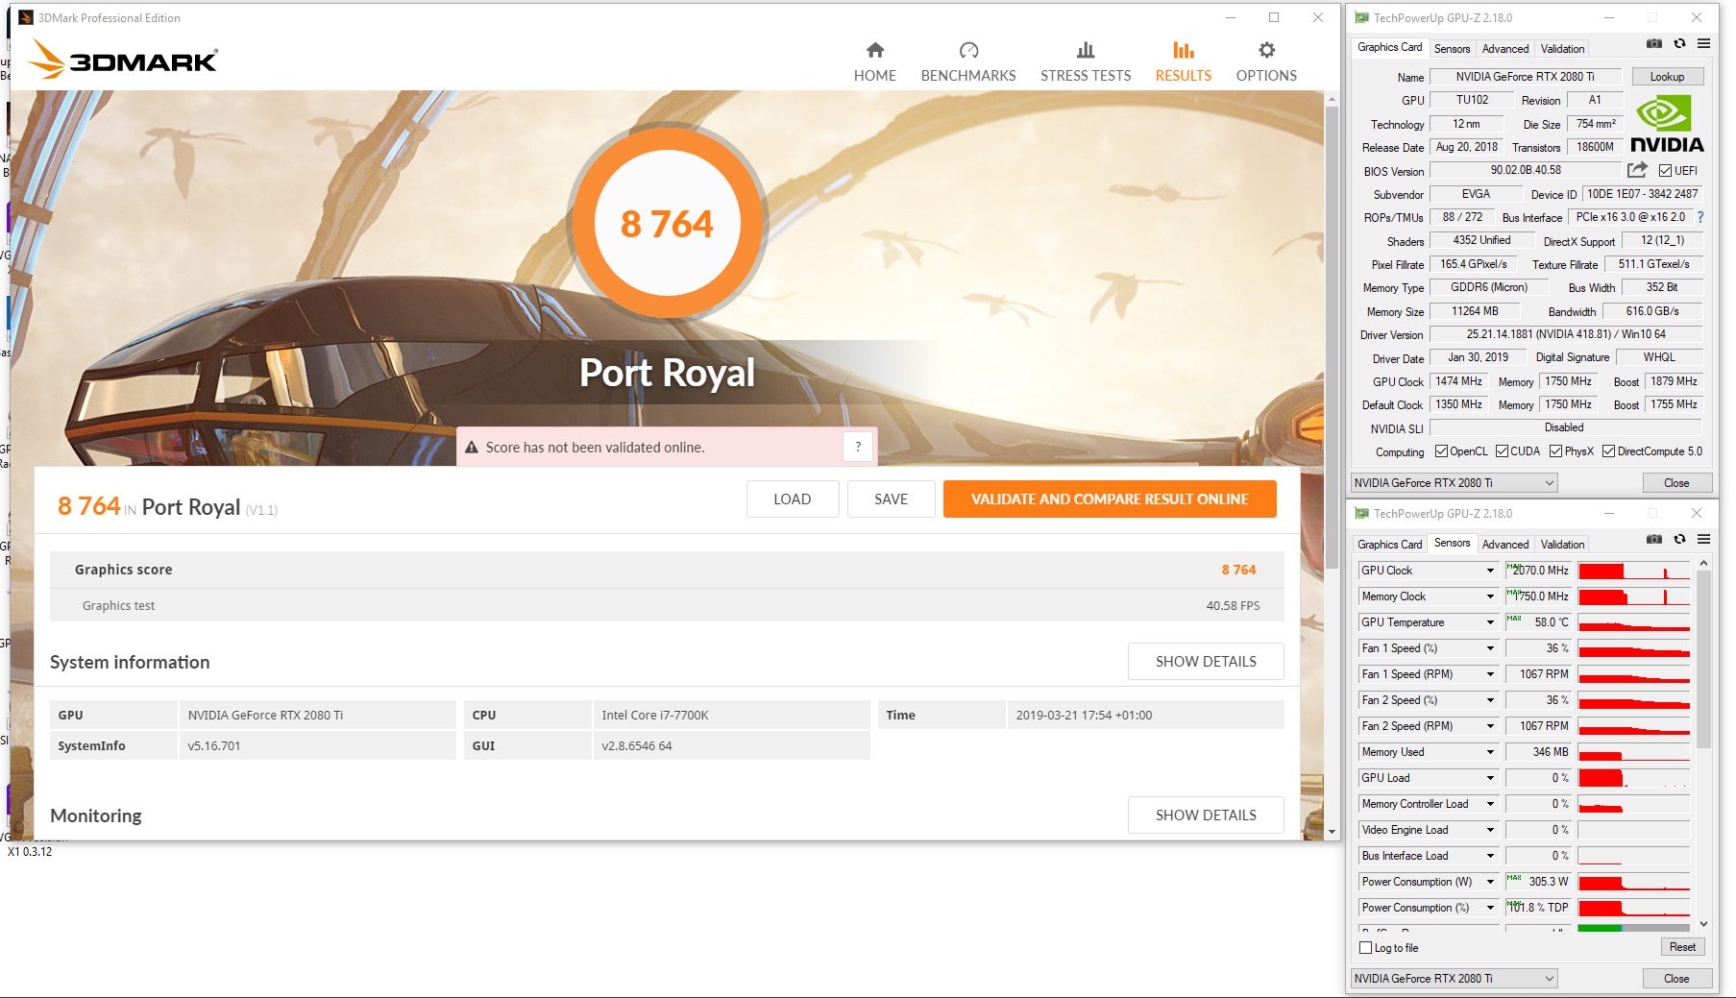Switch to Sensors tab in top GPU-Z window
Viewport: 1736px width, 998px height.
[1452, 48]
